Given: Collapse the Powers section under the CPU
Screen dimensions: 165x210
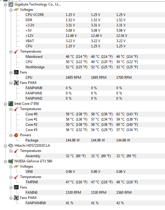Looking at the screenshot, I should tap(11, 135).
